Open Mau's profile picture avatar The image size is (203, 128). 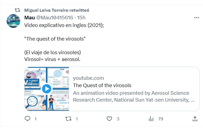pos(13,21)
